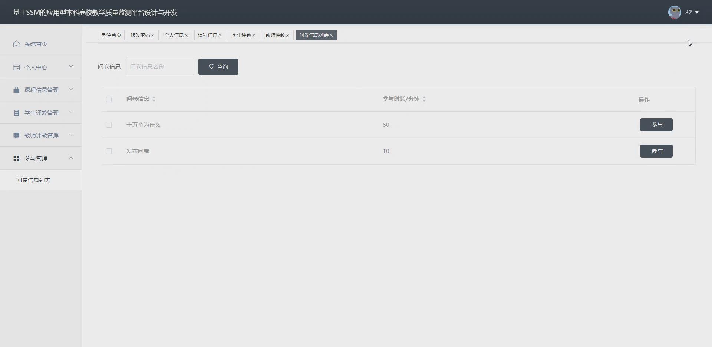Screen dimensions: 712x347
Task: Click the user avatar in the top right
Action: 674,12
